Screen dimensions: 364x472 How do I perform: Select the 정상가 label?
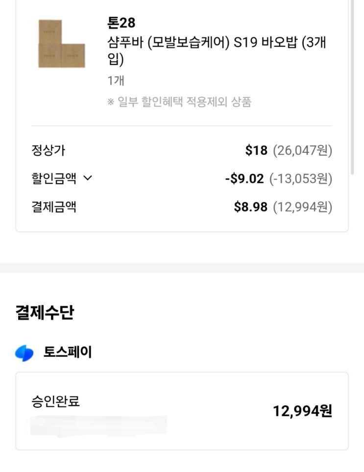tap(48, 150)
